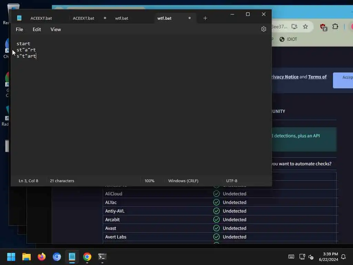Screen dimensions: 353x265
Task: Click the 100% zoom level in status bar
Action: click(x=150, y=181)
